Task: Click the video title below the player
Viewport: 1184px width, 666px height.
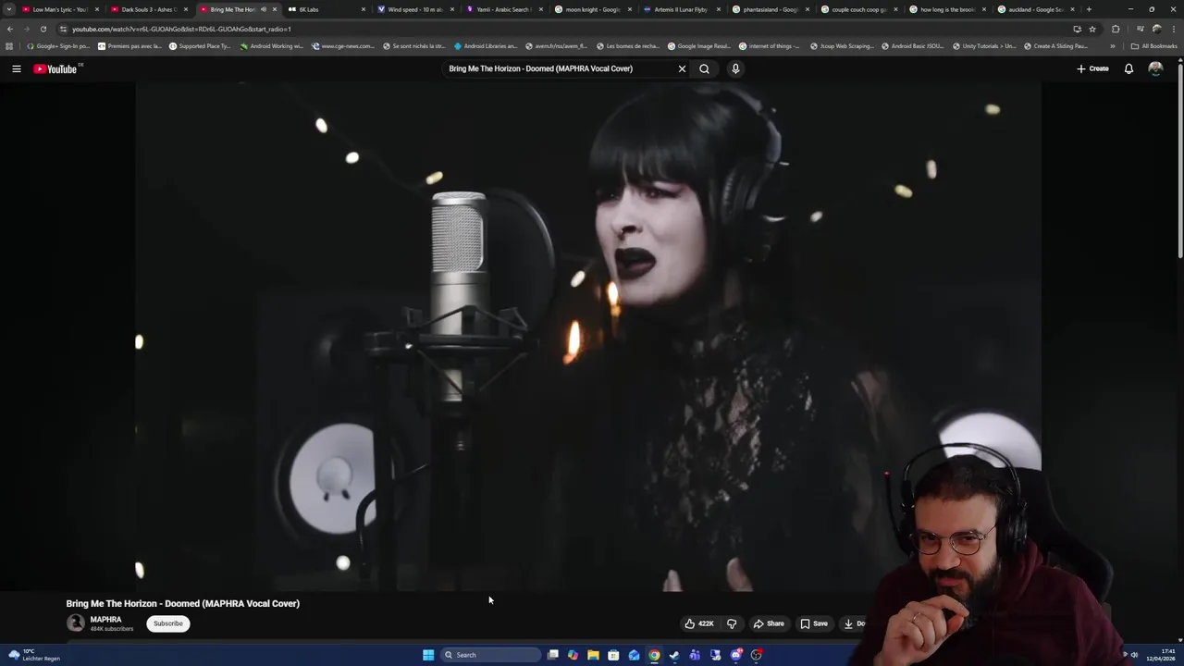Action: point(183,603)
